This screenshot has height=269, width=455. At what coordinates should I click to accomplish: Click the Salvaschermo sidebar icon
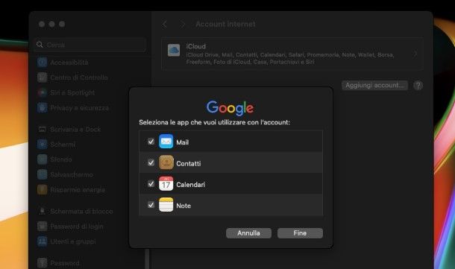pos(42,174)
